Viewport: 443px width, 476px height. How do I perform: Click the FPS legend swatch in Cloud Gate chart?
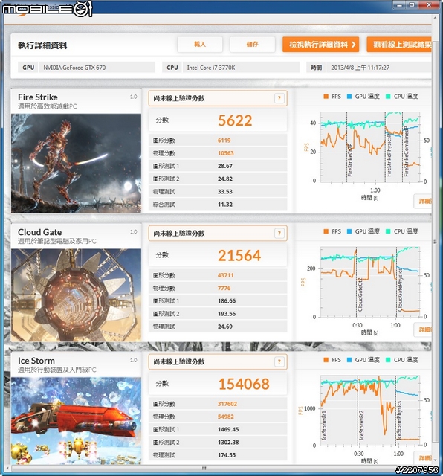point(326,231)
